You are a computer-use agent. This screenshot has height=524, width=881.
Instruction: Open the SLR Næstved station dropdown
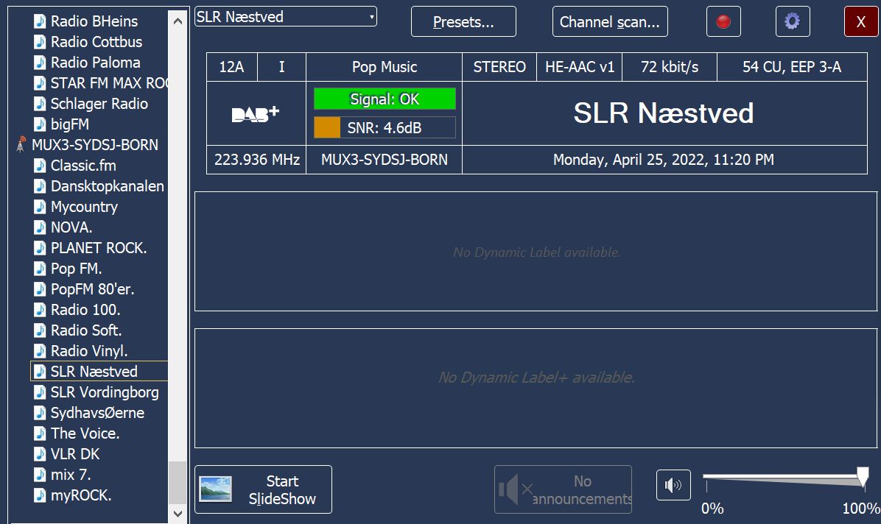point(285,17)
